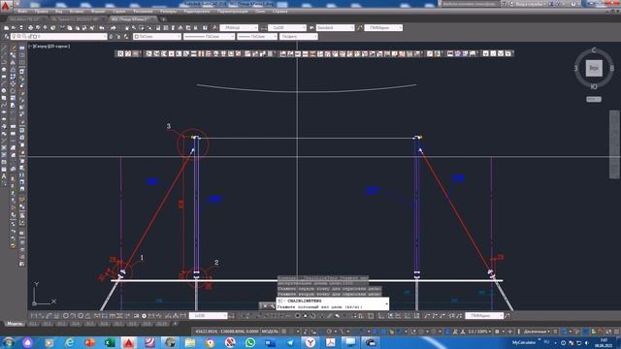The height and width of the screenshot is (349, 621).
Task: Open the text style dropdown
Action: point(240,28)
